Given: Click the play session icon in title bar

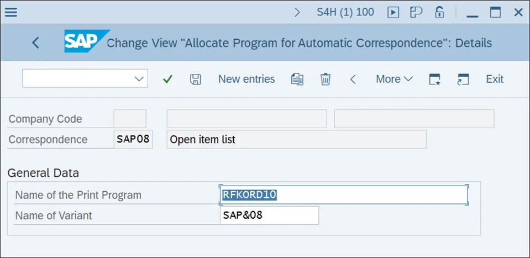Looking at the screenshot, I should 393,12.
